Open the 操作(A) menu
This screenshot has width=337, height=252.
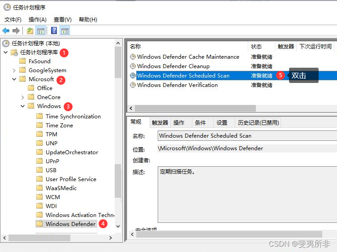[x=37, y=20]
